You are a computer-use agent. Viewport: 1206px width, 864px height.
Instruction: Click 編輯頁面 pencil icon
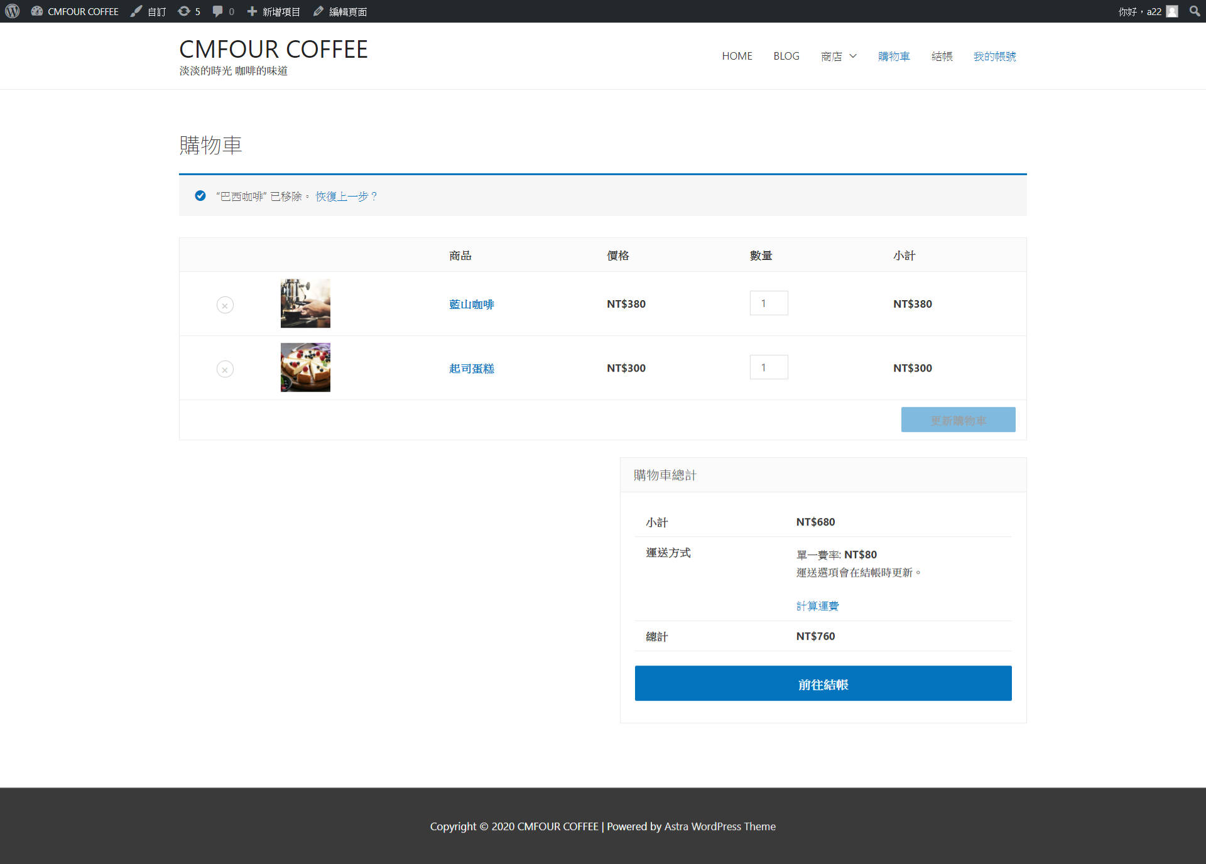pyautogui.click(x=318, y=11)
